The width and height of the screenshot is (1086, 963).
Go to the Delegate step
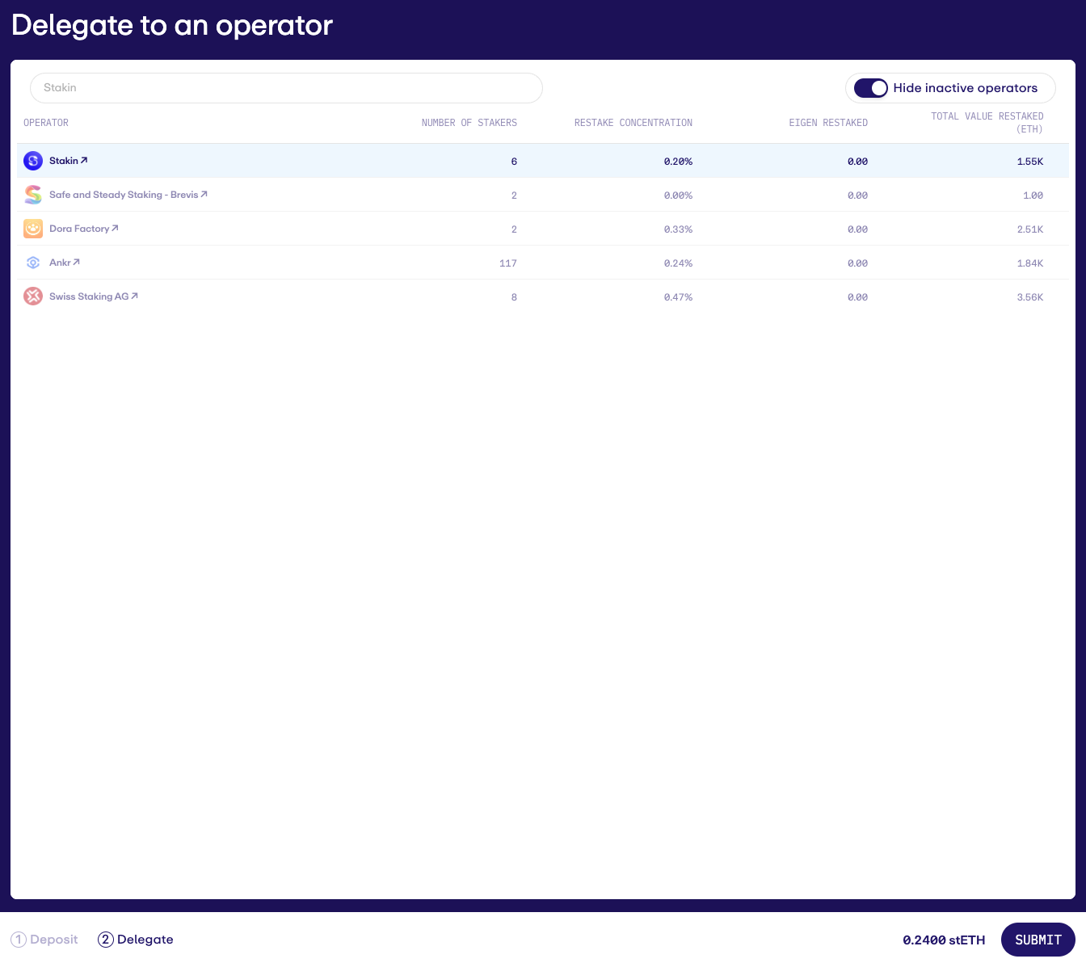pos(136,940)
